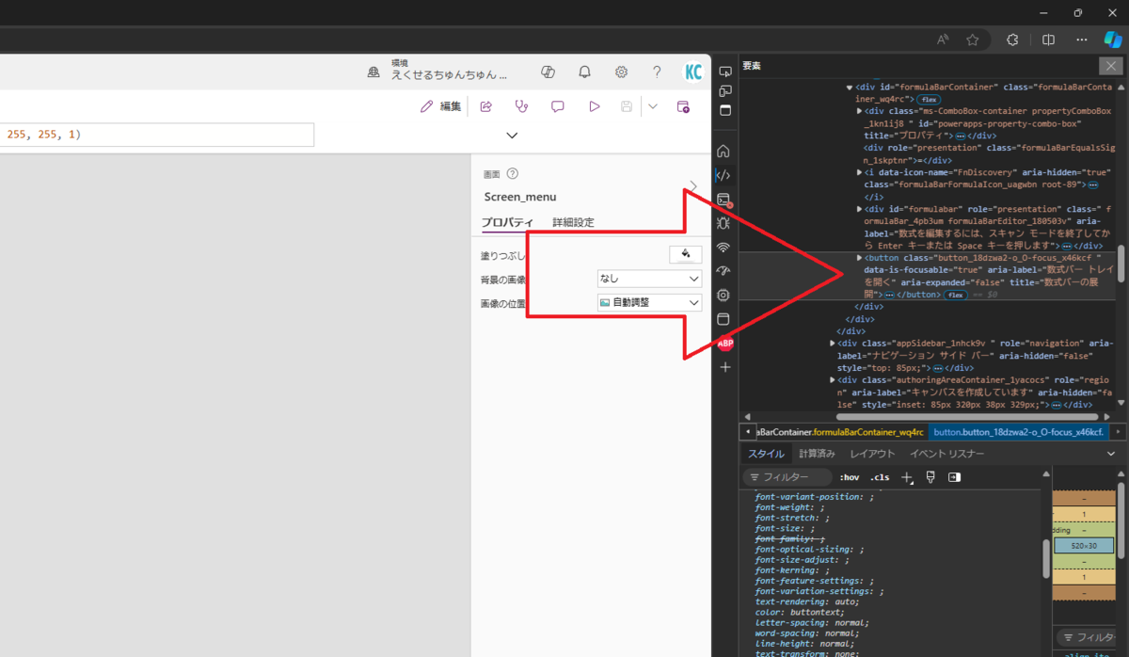Viewport: 1129px width, 657px height.
Task: Open DevTools Network wifi icon
Action: [724, 248]
